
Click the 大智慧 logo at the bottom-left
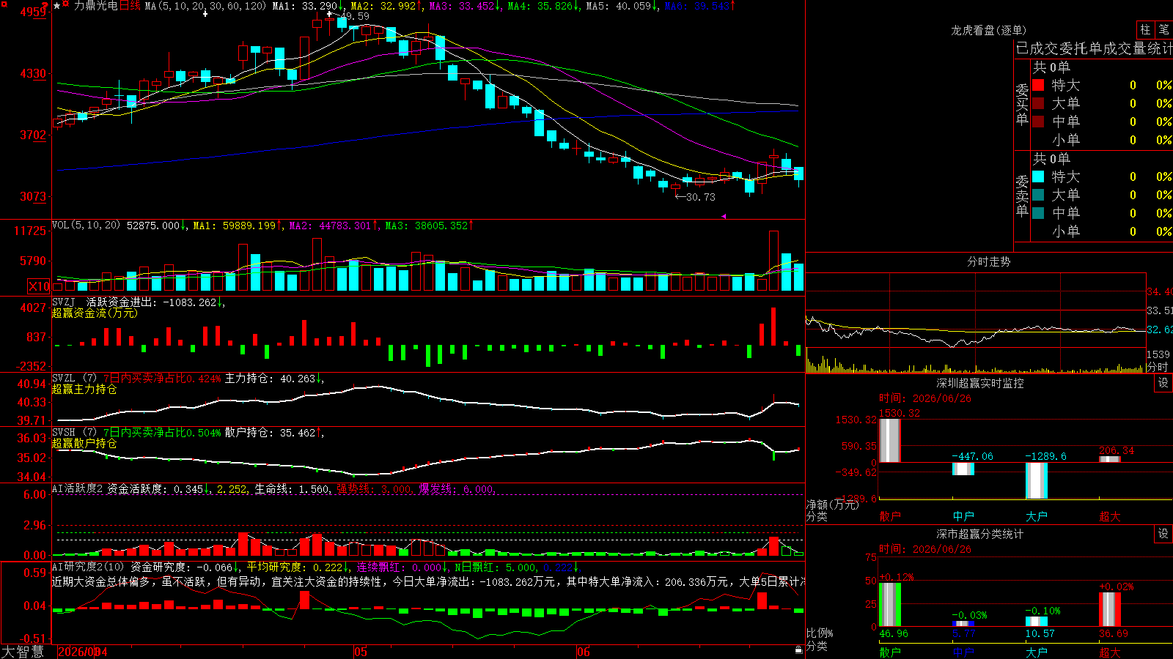23,651
